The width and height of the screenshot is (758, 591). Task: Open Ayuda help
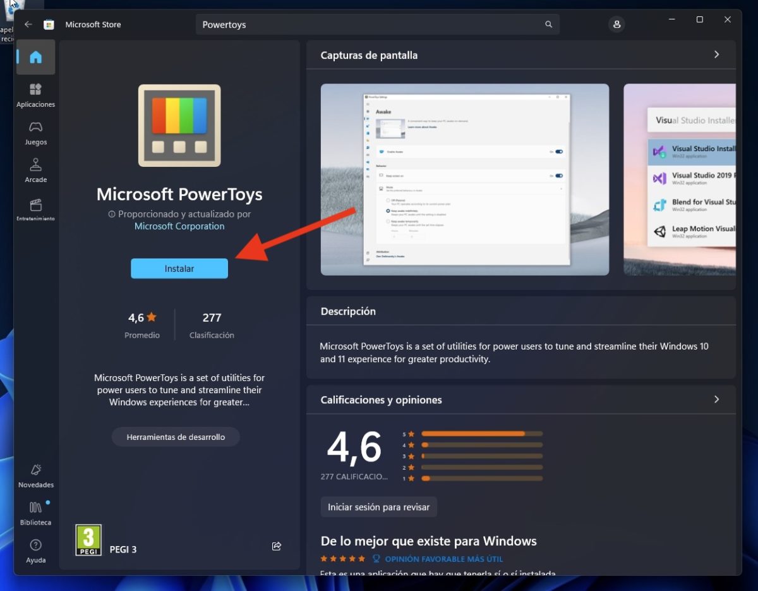(36, 551)
